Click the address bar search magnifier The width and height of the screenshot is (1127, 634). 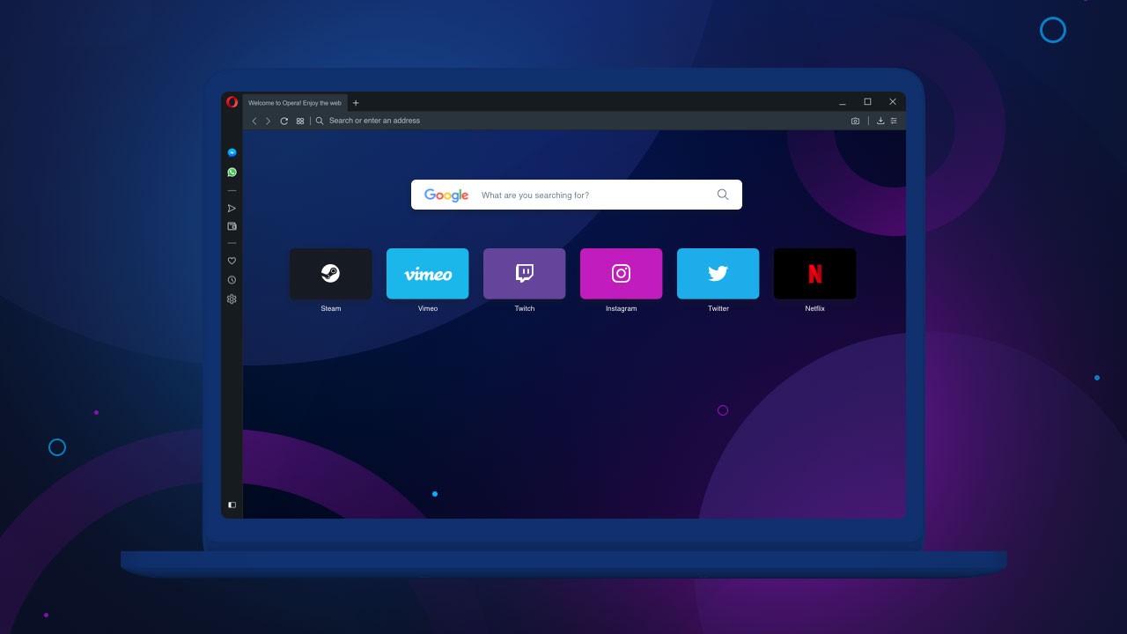320,121
